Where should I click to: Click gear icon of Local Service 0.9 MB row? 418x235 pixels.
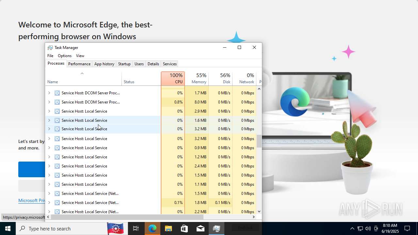coord(57,148)
